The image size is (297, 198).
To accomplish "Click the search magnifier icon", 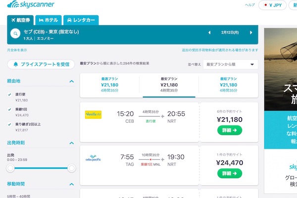I will 15,34.
